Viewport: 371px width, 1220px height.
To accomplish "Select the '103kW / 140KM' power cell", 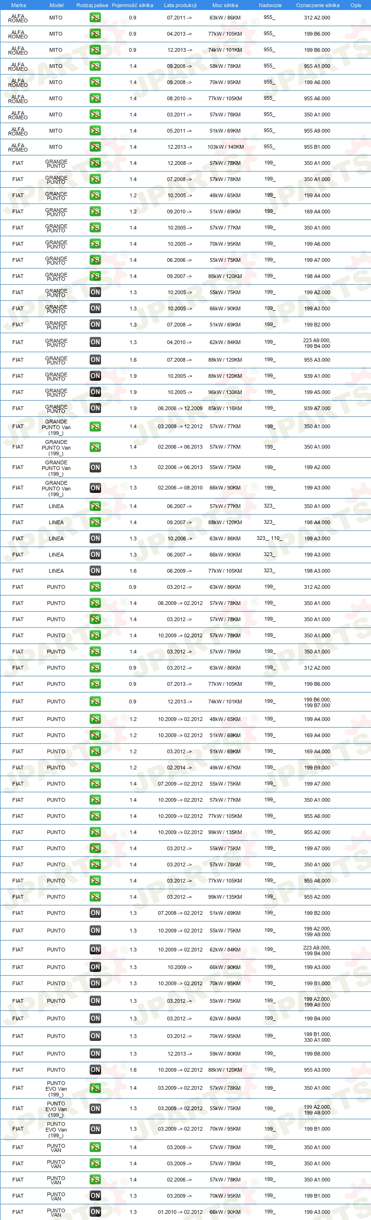I will click(x=225, y=147).
